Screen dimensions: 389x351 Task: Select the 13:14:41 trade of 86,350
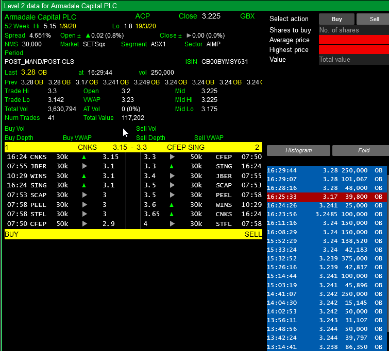pos(327,347)
